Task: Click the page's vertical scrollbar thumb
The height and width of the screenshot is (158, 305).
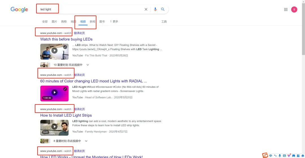Action: 303,29
